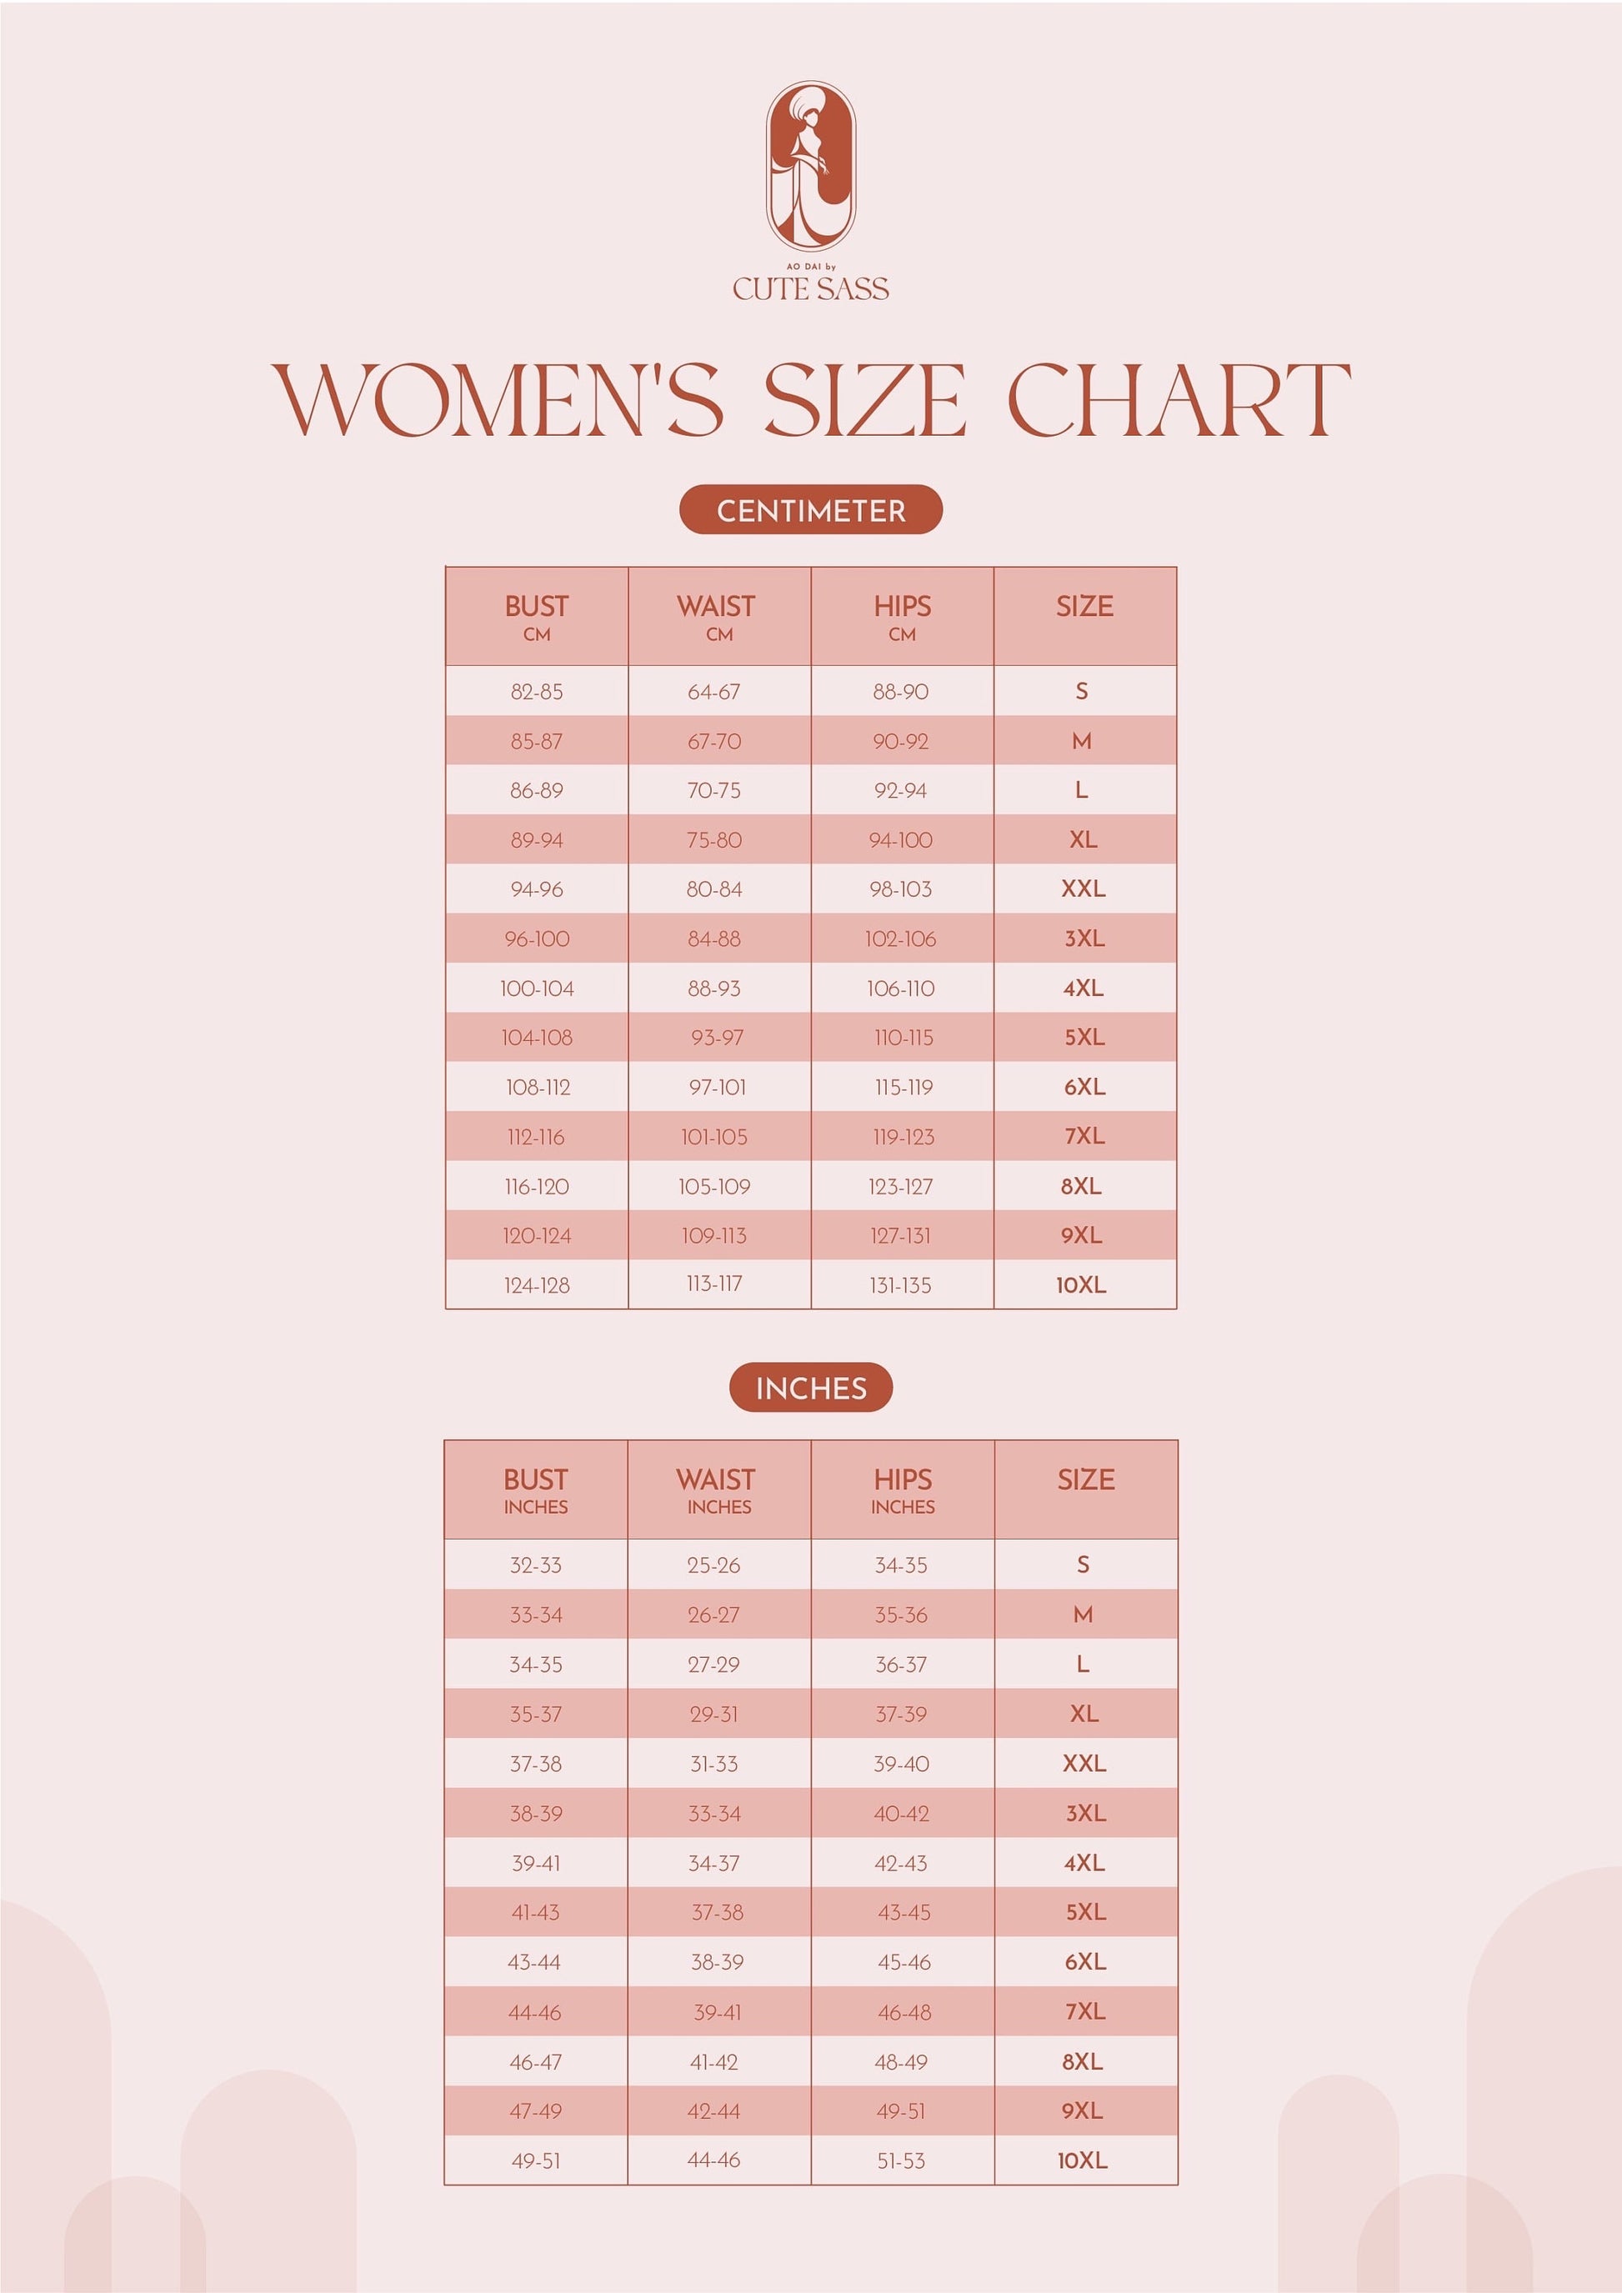Click the waist cell reading 75-80

coord(714,840)
